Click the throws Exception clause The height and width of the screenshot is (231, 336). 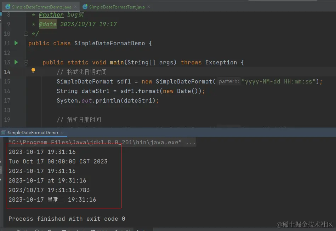(209, 62)
